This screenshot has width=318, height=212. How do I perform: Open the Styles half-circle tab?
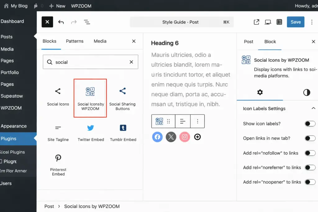(307, 92)
